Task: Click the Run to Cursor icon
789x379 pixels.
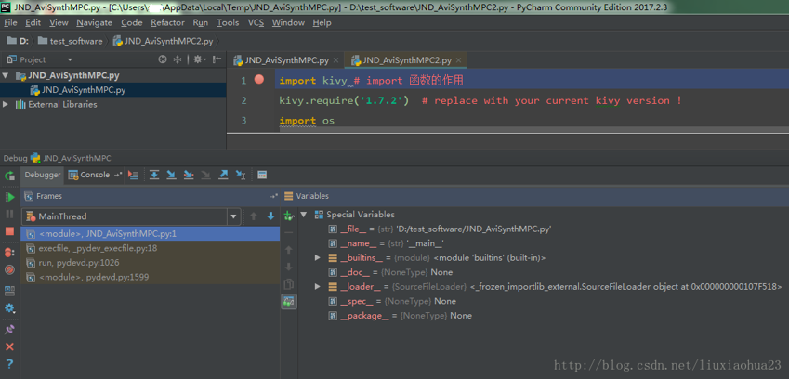Action: click(x=241, y=175)
